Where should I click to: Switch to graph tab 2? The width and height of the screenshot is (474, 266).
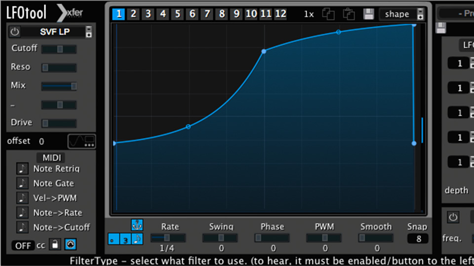133,14
